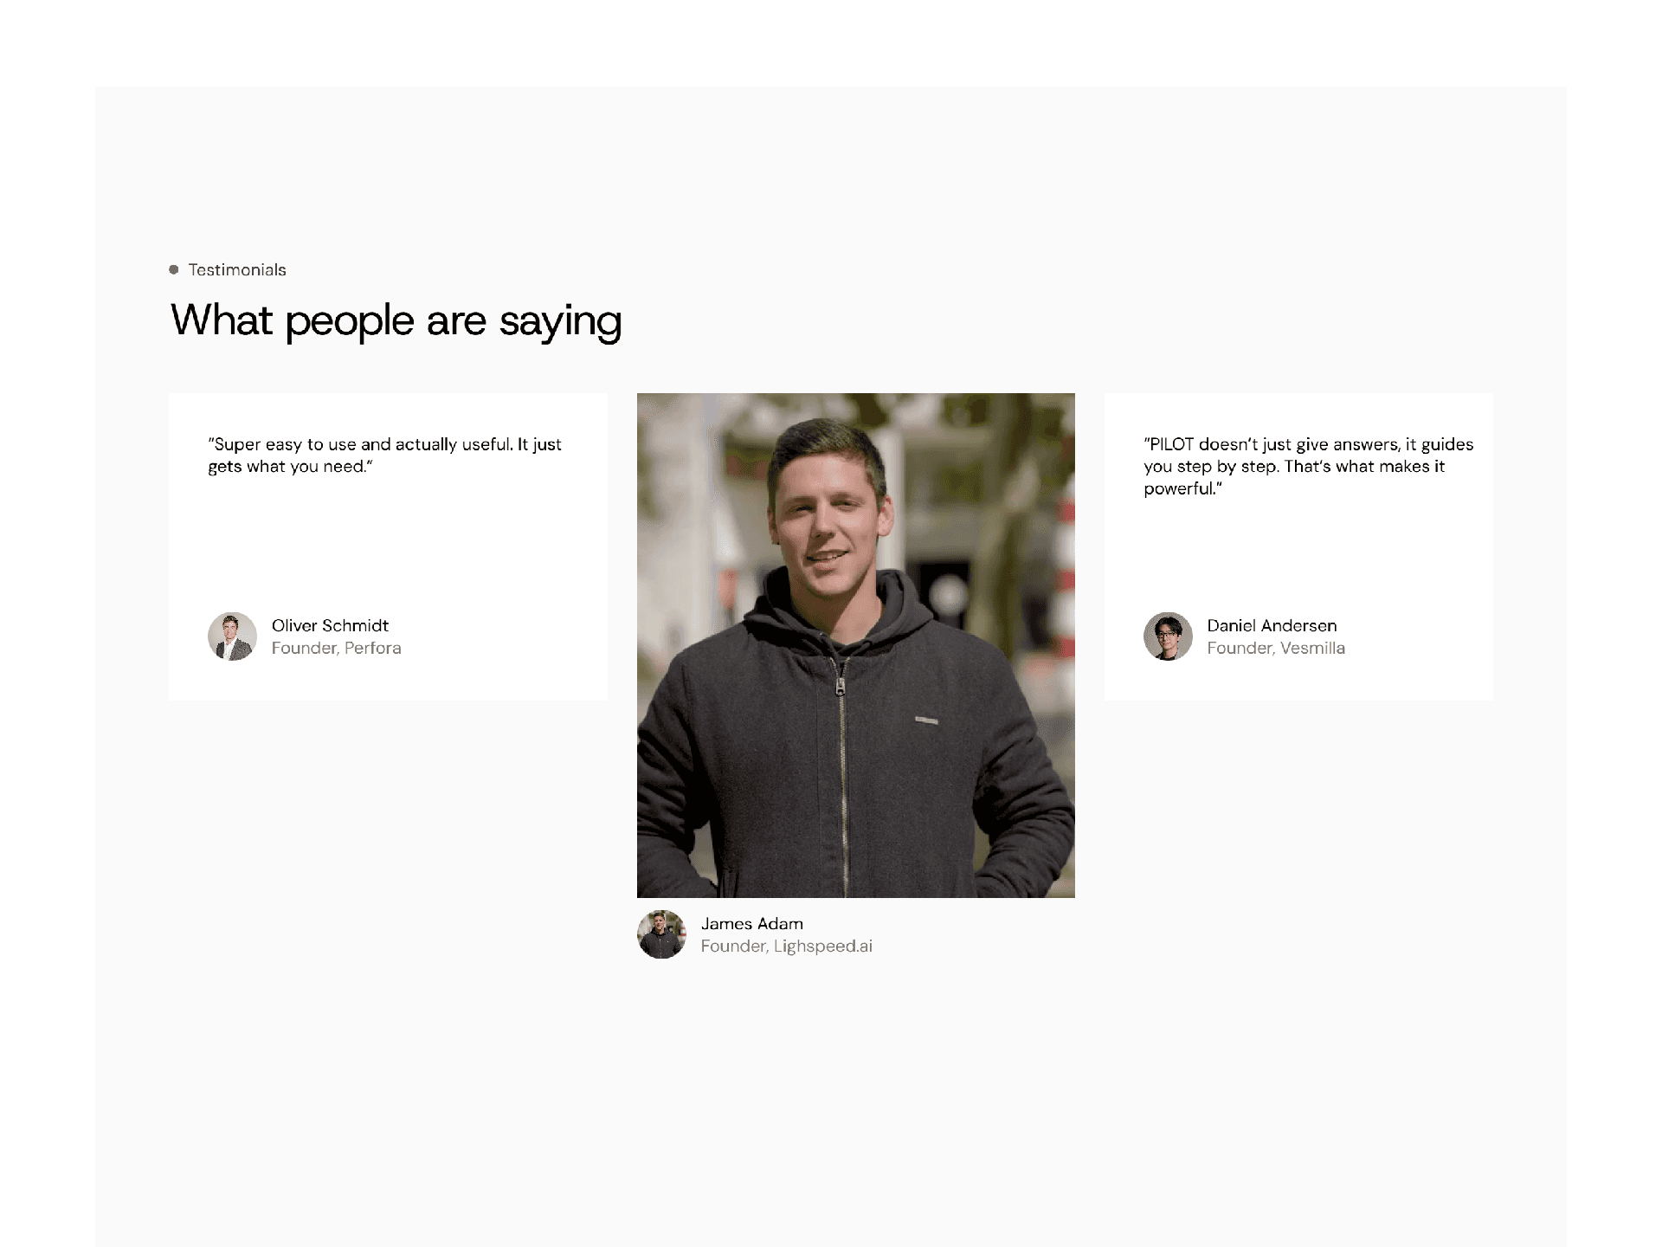Click the name 'James Adam'
The height and width of the screenshot is (1247, 1662).
coord(751,924)
